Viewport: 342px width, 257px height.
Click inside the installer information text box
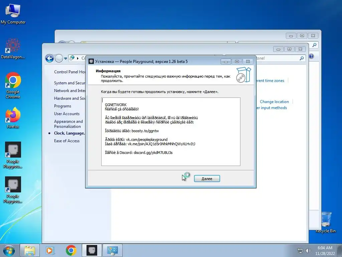[171, 132]
